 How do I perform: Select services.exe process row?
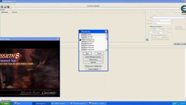coord(92,42)
